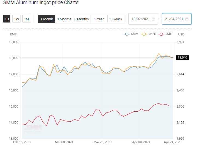Click the end date field 21/04/2021
Image resolution: width=197 pixels, height=146 pixels.
pos(177,19)
